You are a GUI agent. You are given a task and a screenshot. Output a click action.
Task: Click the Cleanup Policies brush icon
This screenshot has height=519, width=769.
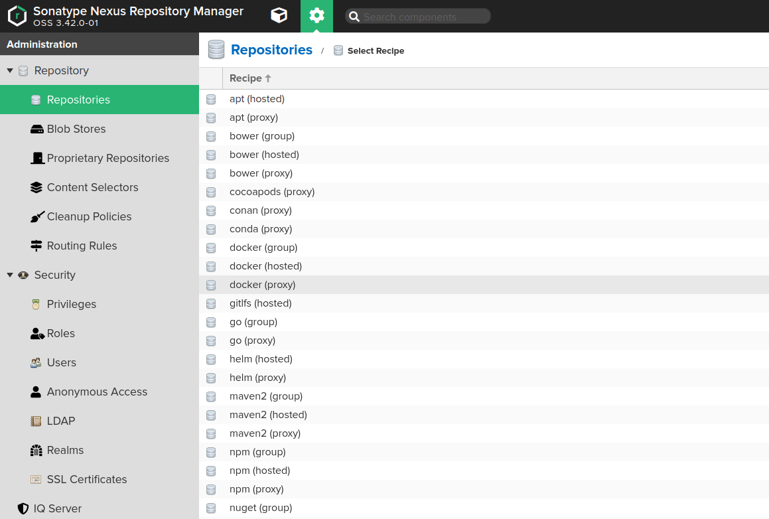36,216
